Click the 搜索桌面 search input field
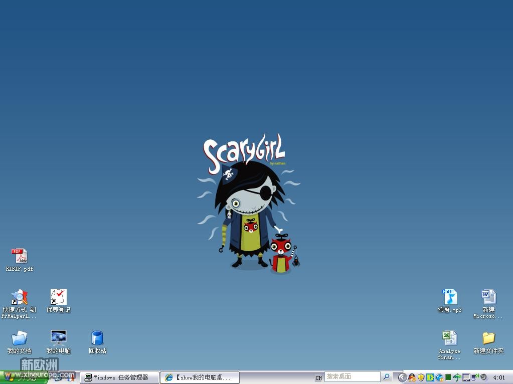Screen dimensions: 513x384 (x=353, y=377)
